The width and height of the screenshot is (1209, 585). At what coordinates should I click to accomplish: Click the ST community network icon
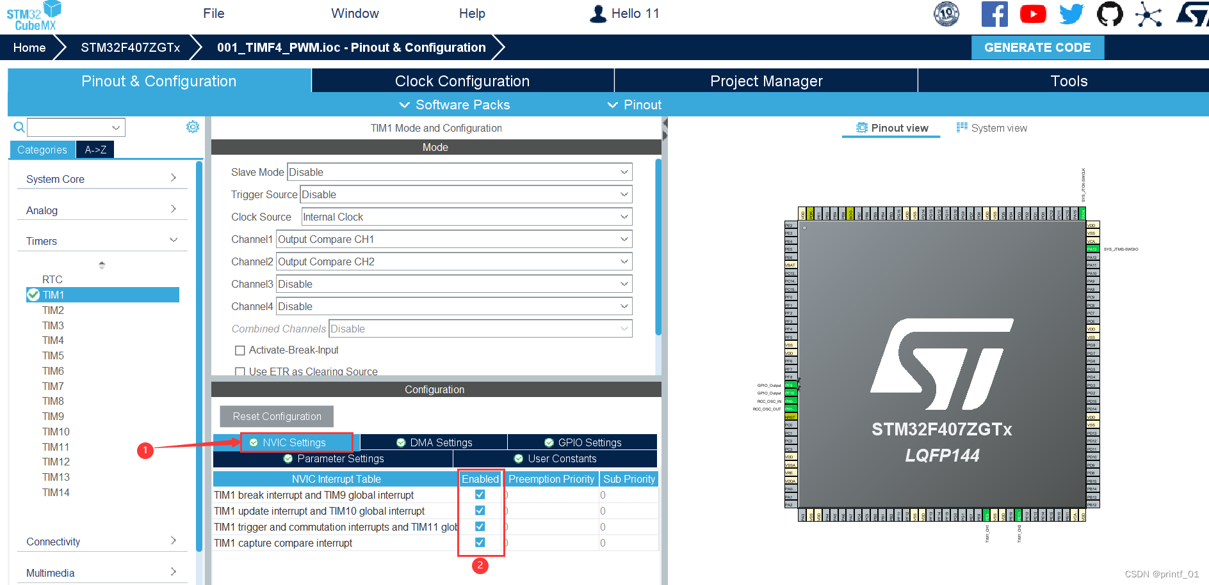(1148, 14)
